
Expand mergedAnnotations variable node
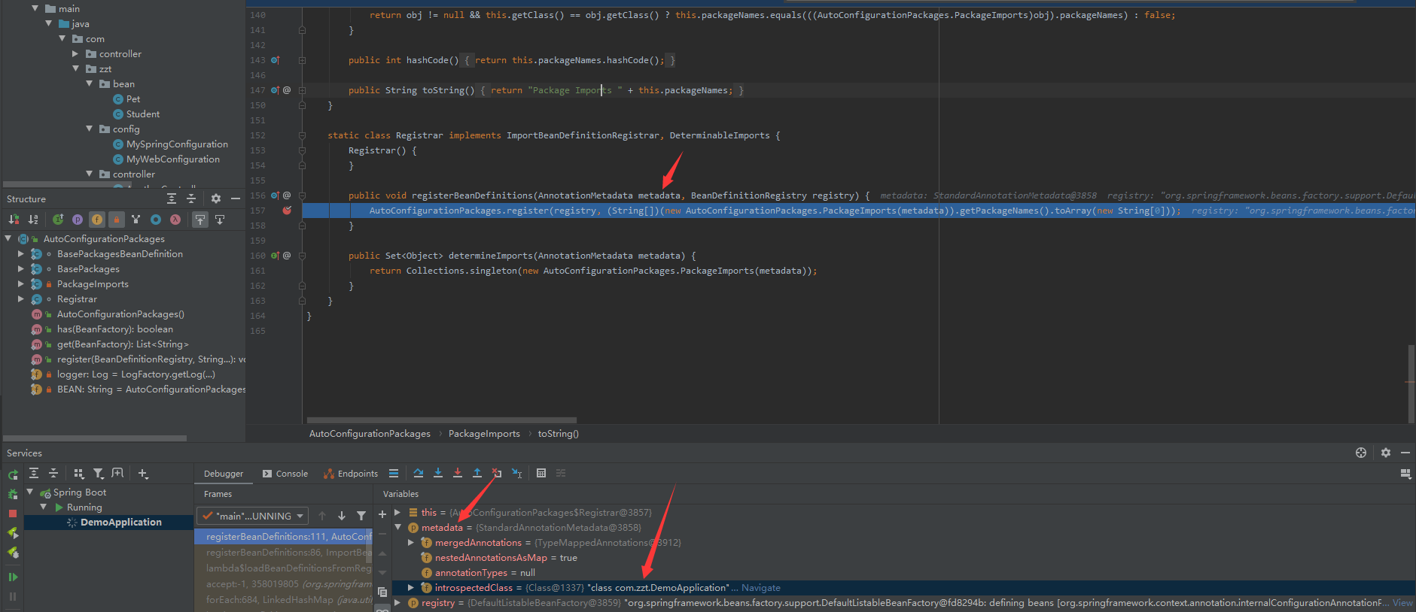[411, 543]
